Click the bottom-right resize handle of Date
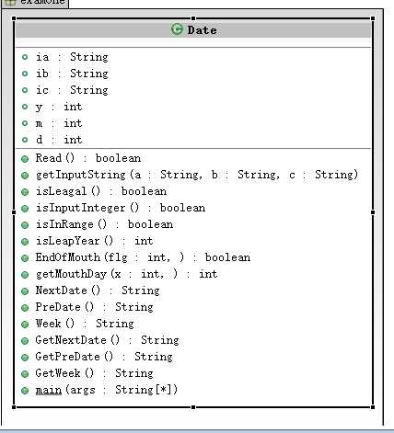Image resolution: width=394 pixels, height=433 pixels. 373,407
